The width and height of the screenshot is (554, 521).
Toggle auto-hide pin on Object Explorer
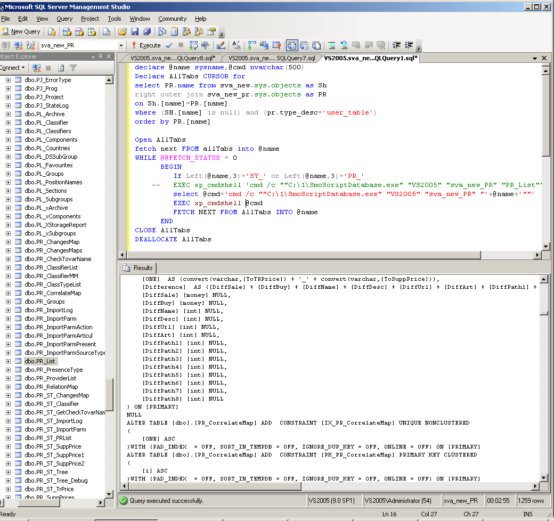coord(100,56)
